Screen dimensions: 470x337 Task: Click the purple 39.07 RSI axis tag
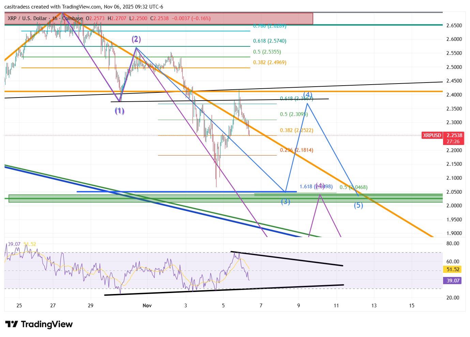click(453, 280)
